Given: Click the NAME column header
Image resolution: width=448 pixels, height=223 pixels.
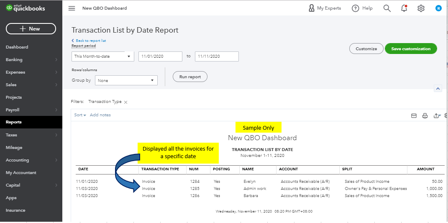Looking at the screenshot, I should (248, 169).
